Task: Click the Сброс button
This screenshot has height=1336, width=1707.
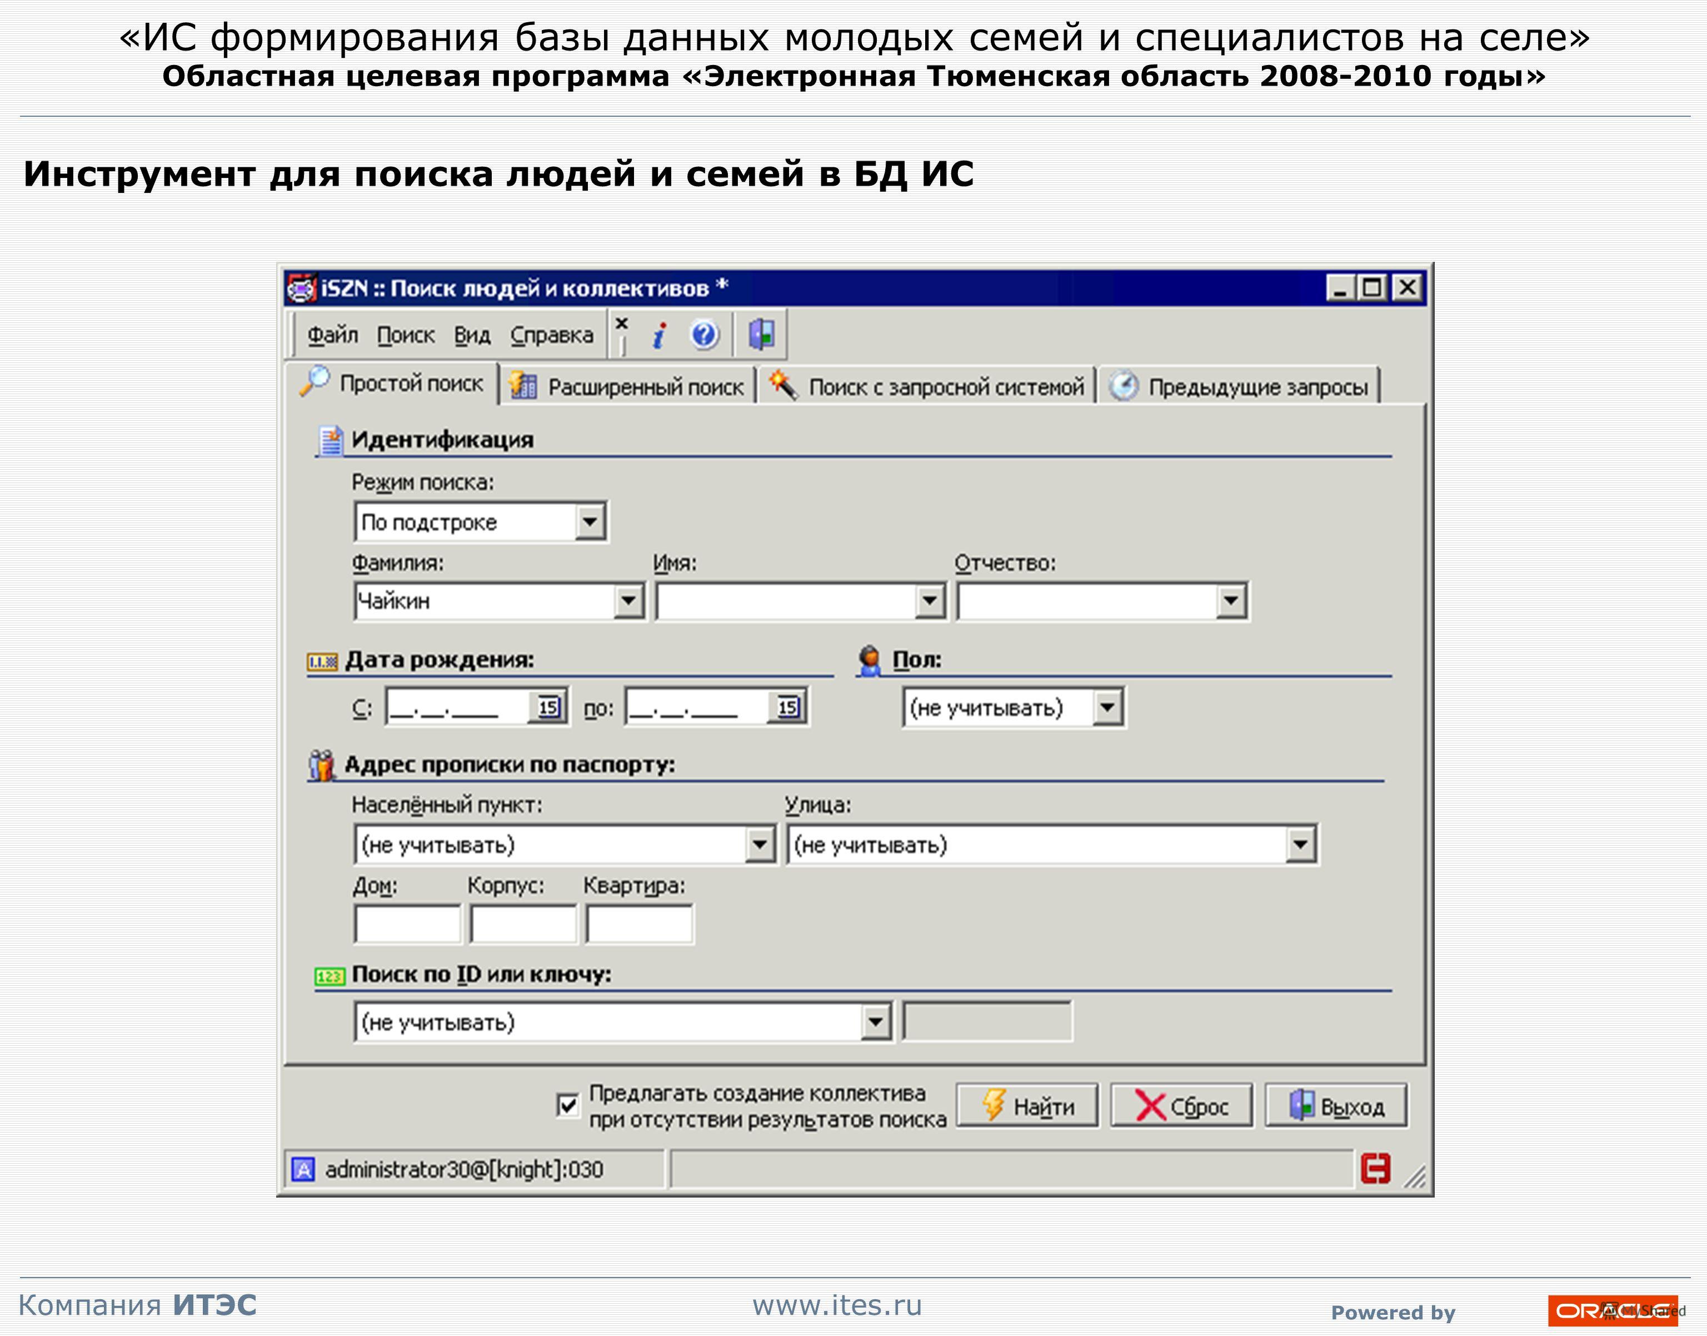Action: click(1182, 1106)
